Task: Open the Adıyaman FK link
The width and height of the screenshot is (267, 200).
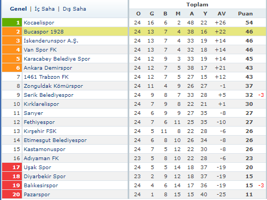Action: pyautogui.click(x=41, y=159)
